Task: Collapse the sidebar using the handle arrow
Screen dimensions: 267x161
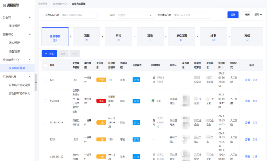Action: coord(36,82)
